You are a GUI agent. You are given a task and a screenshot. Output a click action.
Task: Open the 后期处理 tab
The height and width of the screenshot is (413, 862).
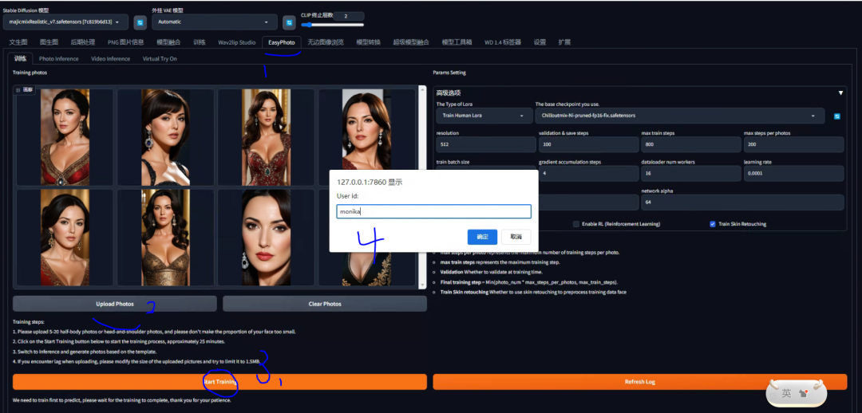point(82,42)
